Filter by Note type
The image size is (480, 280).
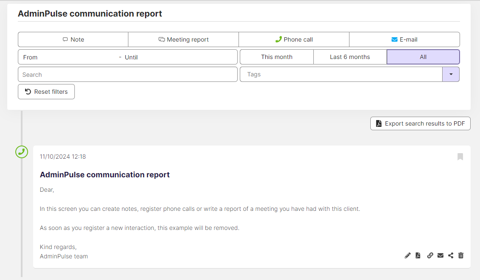[73, 39]
